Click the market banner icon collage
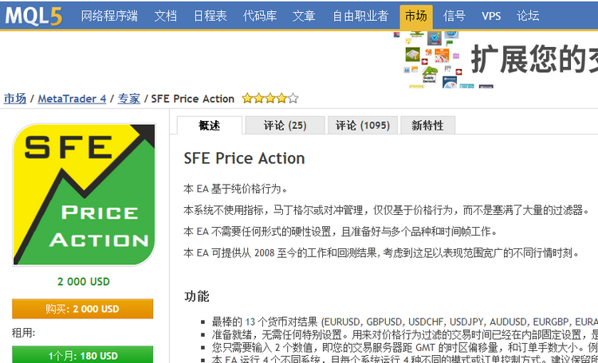The height and width of the screenshot is (363, 598). 429,60
